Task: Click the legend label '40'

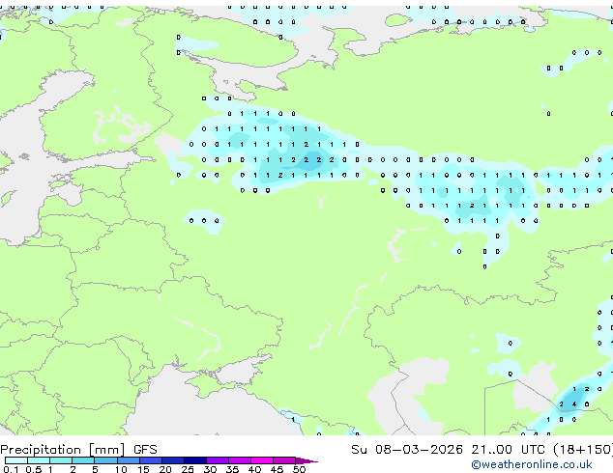Action: click(254, 469)
